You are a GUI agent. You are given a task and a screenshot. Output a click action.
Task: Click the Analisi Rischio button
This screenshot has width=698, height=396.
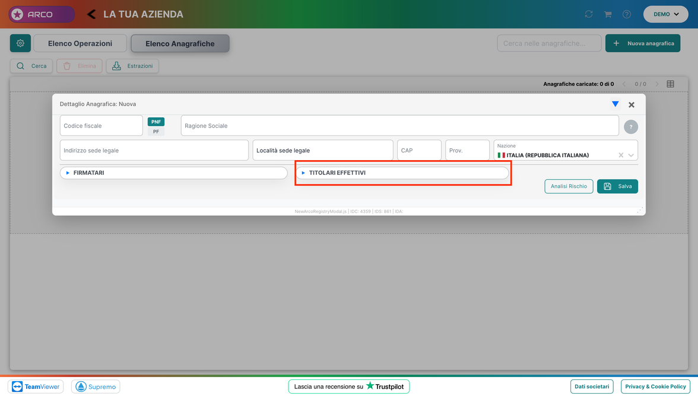tap(569, 186)
